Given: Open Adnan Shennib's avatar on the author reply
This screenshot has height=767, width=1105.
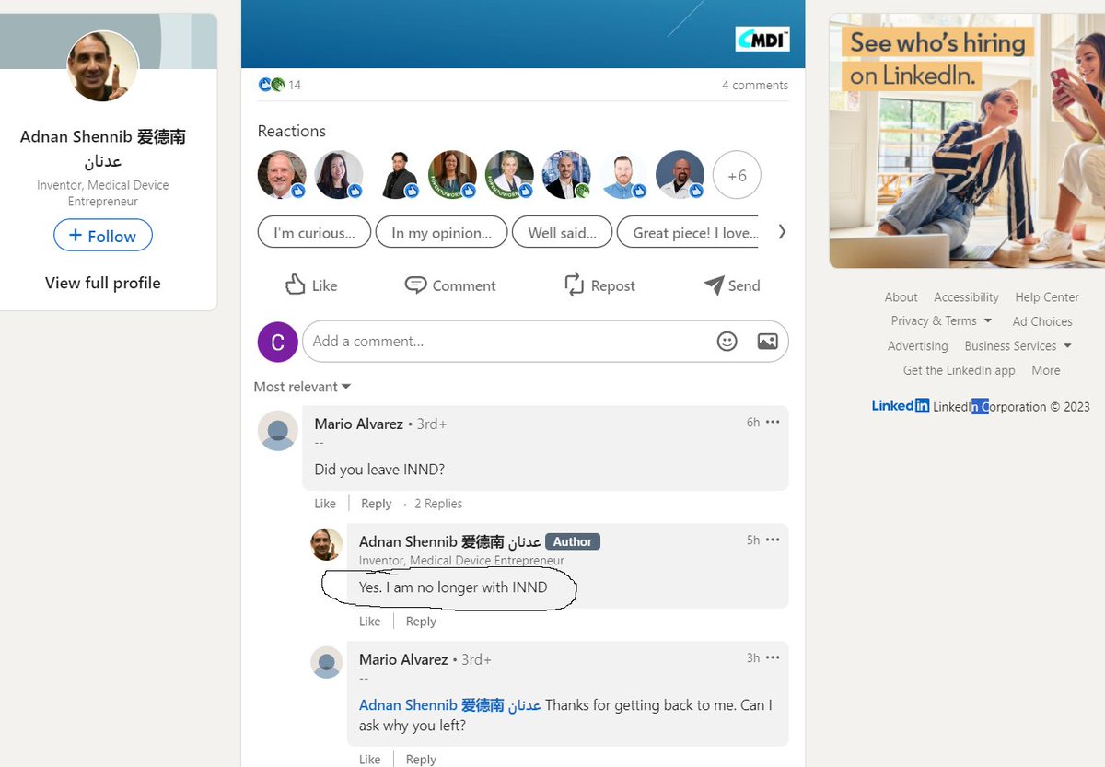Looking at the screenshot, I should coord(327,544).
